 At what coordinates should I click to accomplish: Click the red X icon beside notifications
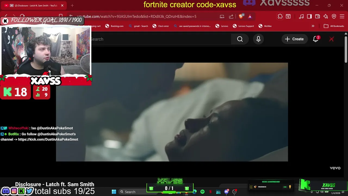331,39
